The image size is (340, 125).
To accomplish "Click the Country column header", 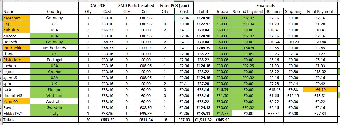I will click(54, 12).
